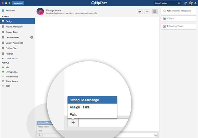Open user profile avatar menu
198x138 pixels.
tap(191, 3)
